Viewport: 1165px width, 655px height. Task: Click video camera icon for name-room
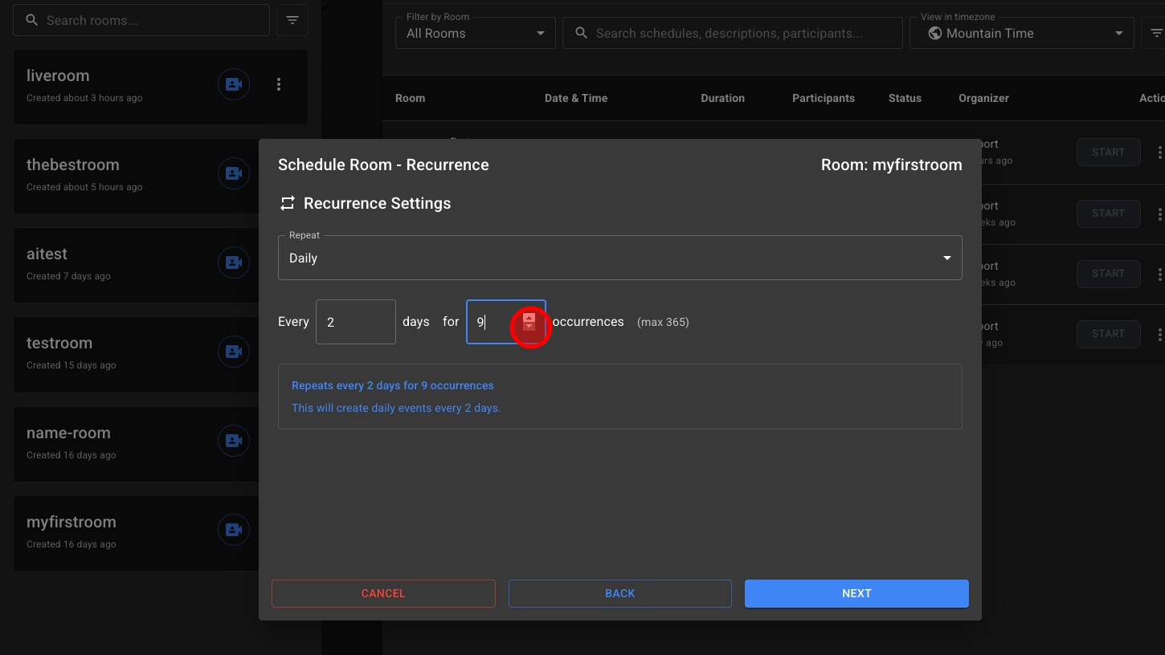(x=234, y=441)
